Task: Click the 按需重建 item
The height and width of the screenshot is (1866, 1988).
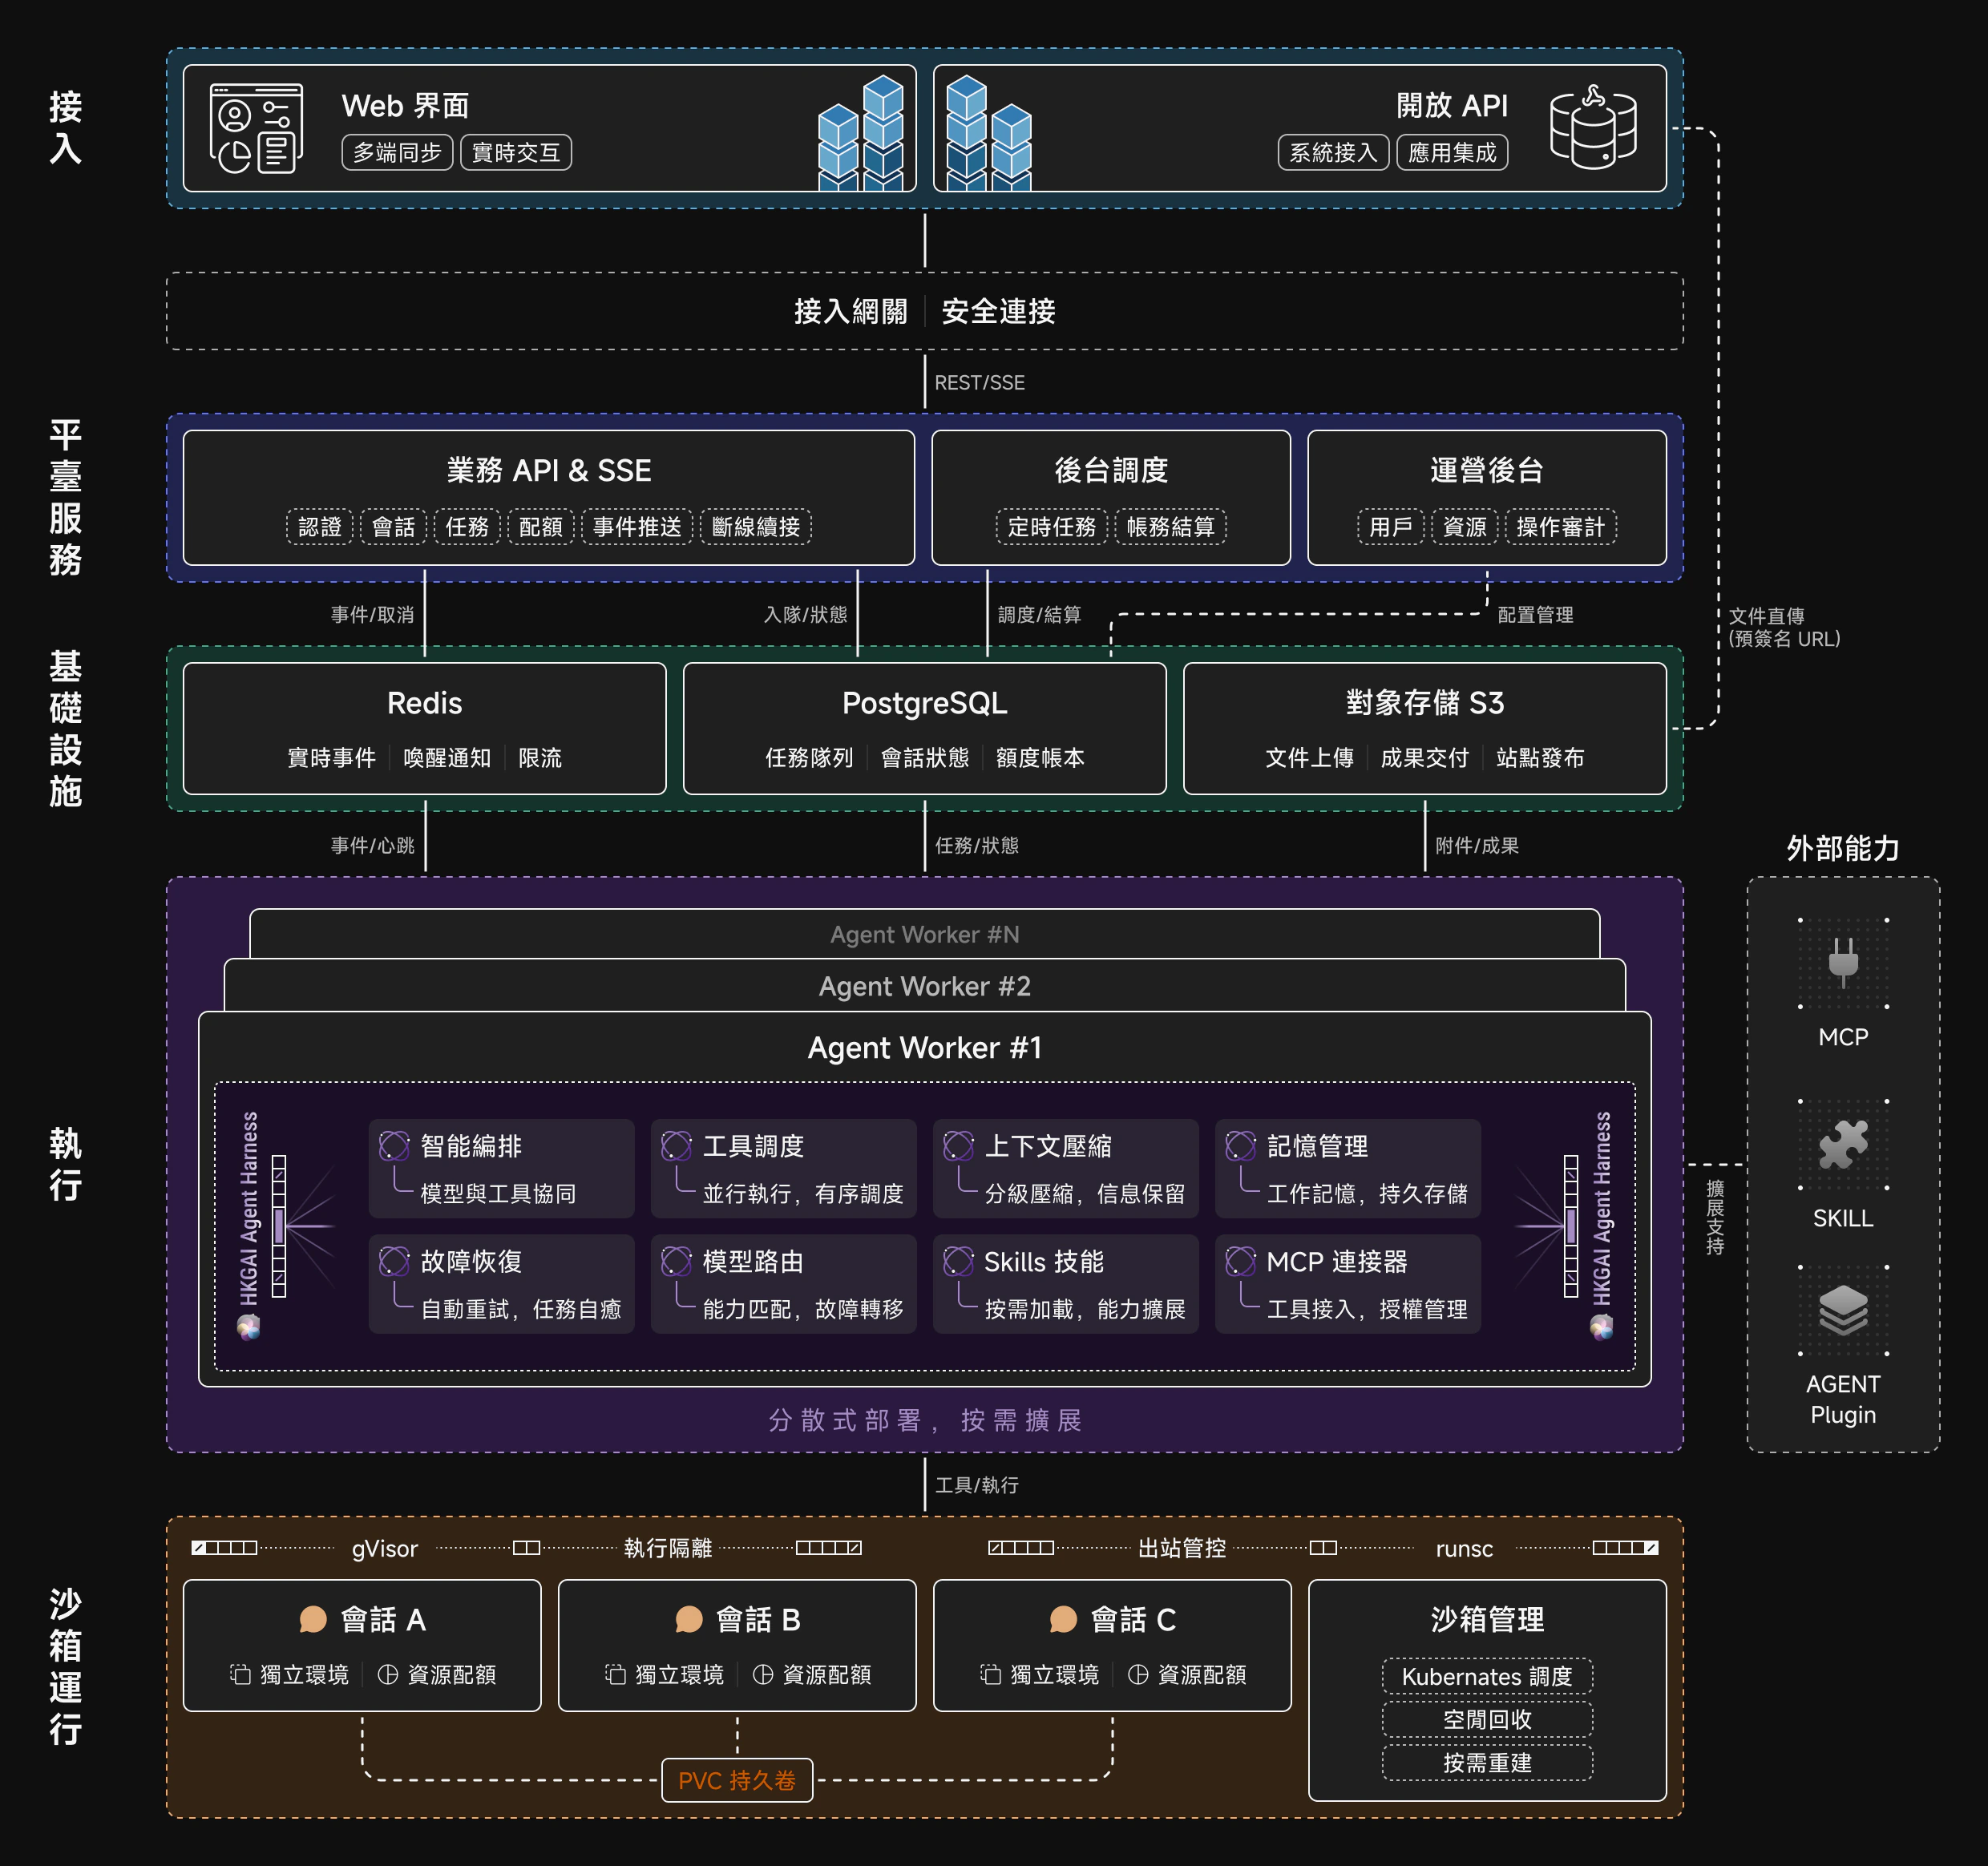Action: (1487, 1762)
